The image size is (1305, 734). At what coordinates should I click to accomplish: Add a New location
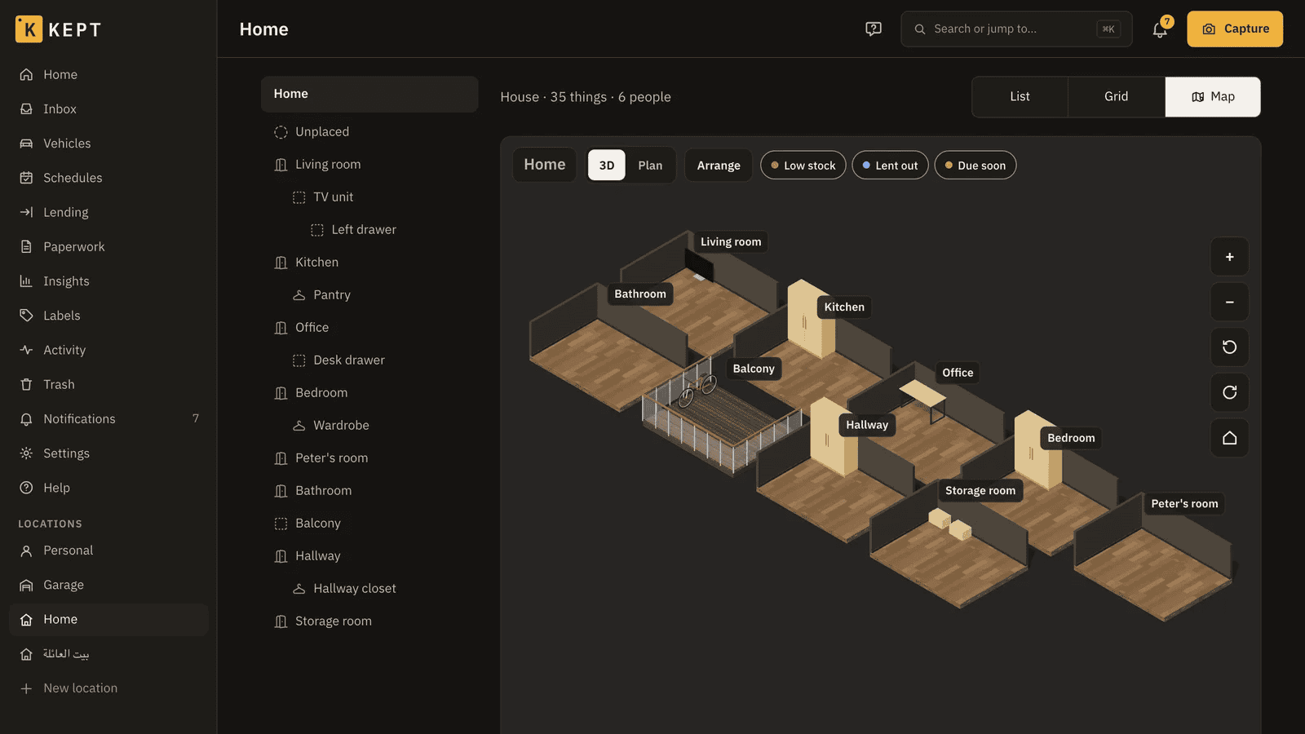108,688
